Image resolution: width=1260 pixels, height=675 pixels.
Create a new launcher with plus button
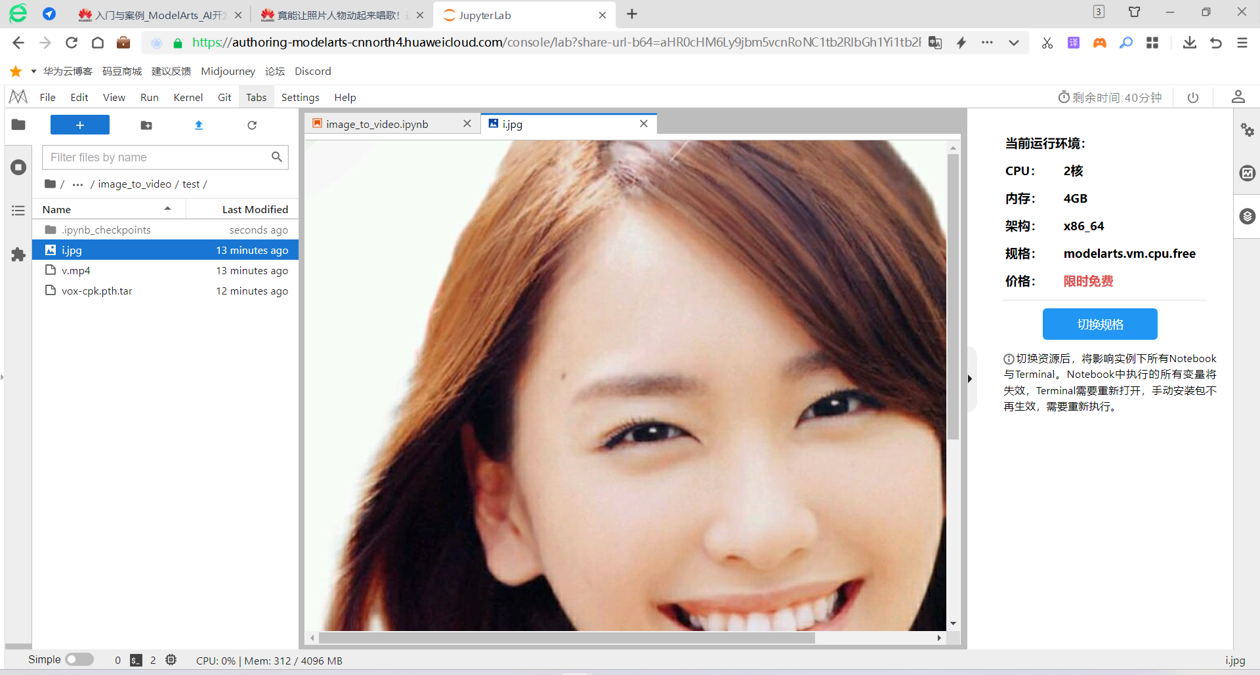click(x=80, y=125)
